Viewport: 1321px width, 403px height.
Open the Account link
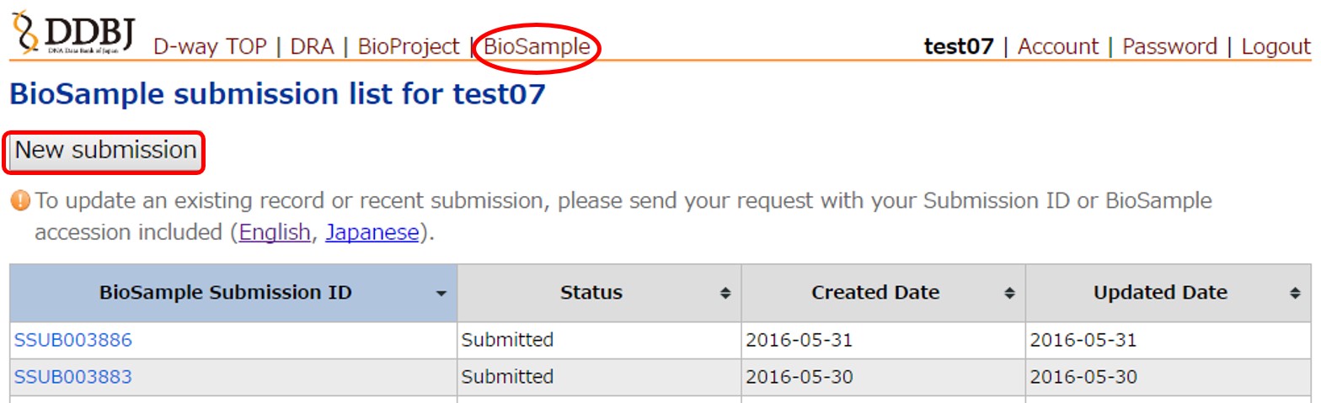(1058, 47)
